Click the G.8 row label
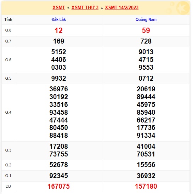The width and height of the screenshot is (193, 194). pos(8,30)
